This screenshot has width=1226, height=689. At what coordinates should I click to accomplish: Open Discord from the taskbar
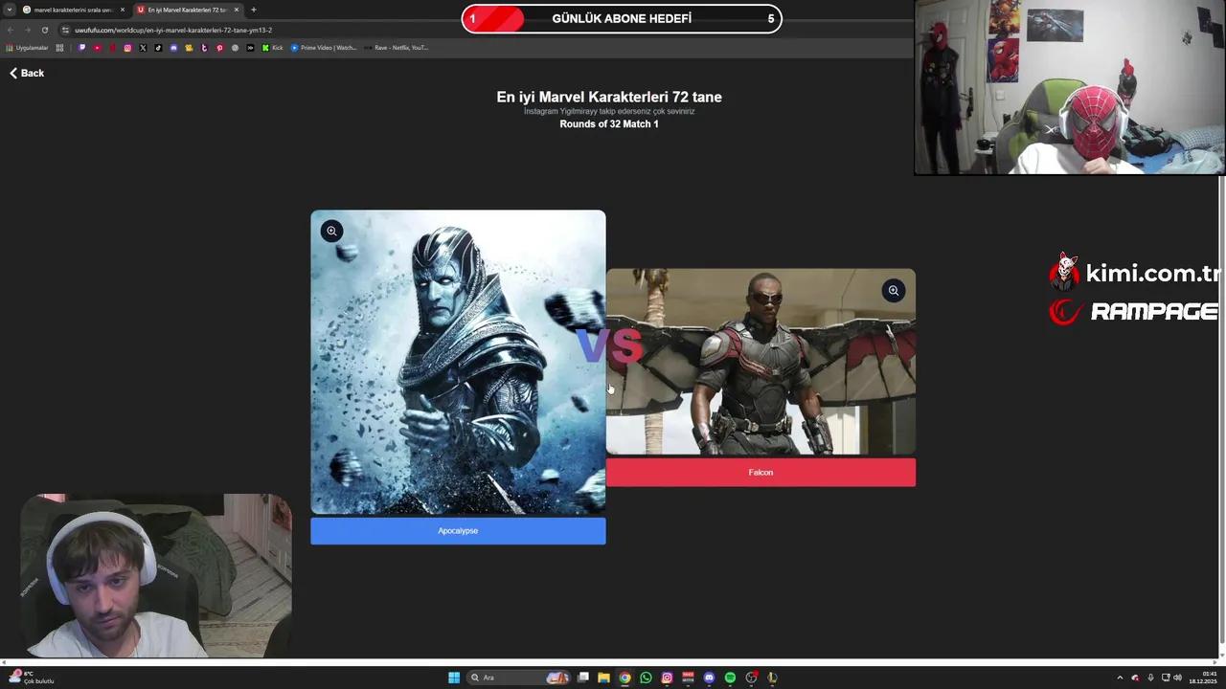click(x=708, y=677)
